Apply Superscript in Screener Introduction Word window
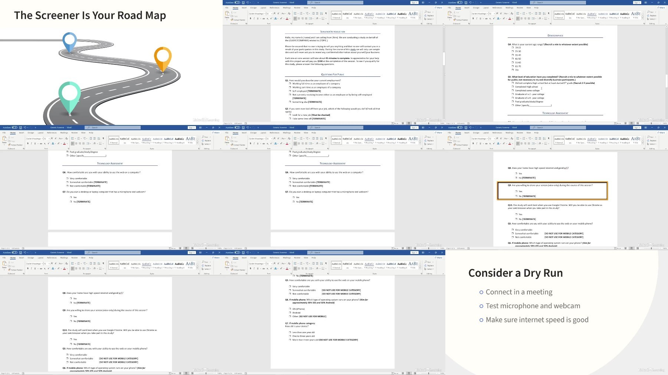Viewport: 668px width, 375px height. click(271, 19)
